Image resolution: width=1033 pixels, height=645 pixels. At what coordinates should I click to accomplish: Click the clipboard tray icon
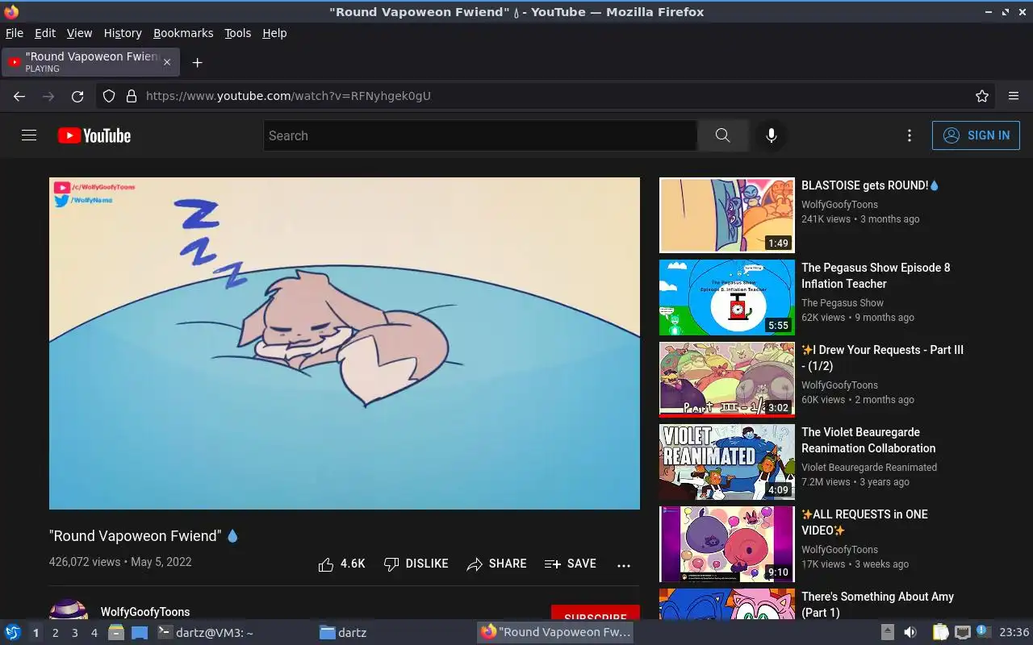click(941, 633)
